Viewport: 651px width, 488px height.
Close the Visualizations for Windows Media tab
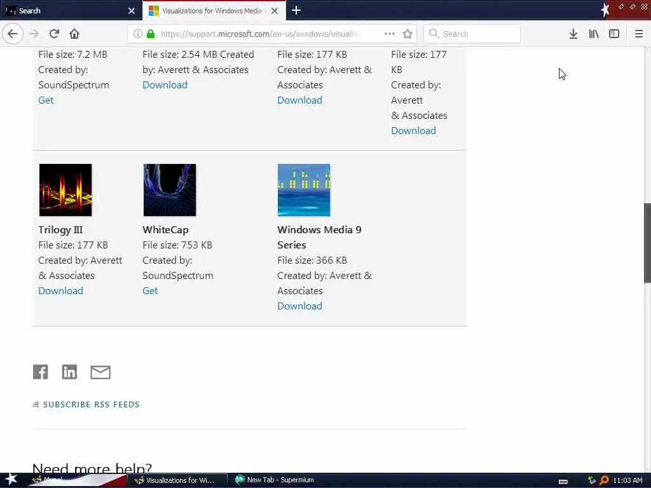(275, 11)
